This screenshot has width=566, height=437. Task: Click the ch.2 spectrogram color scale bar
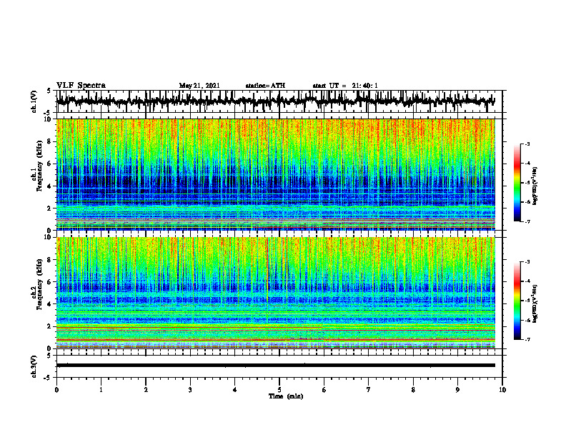coord(517,301)
